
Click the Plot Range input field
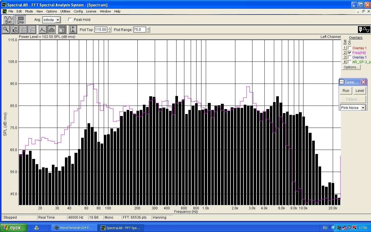coord(139,30)
